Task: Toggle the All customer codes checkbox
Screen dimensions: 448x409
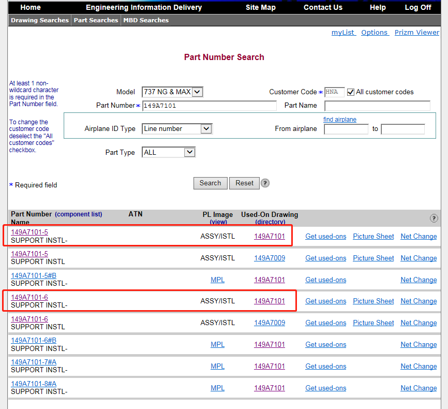Action: [351, 92]
